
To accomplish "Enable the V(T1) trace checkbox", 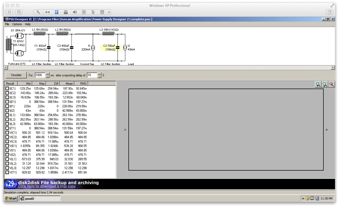I will click(x=7, y=172).
